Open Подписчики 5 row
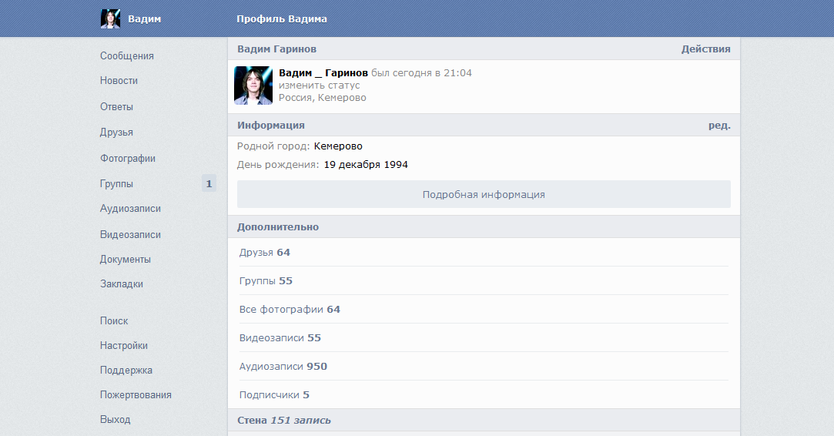The height and width of the screenshot is (436, 834). 274,394
